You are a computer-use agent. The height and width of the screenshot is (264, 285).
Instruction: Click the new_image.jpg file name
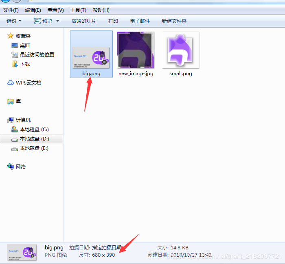136,74
